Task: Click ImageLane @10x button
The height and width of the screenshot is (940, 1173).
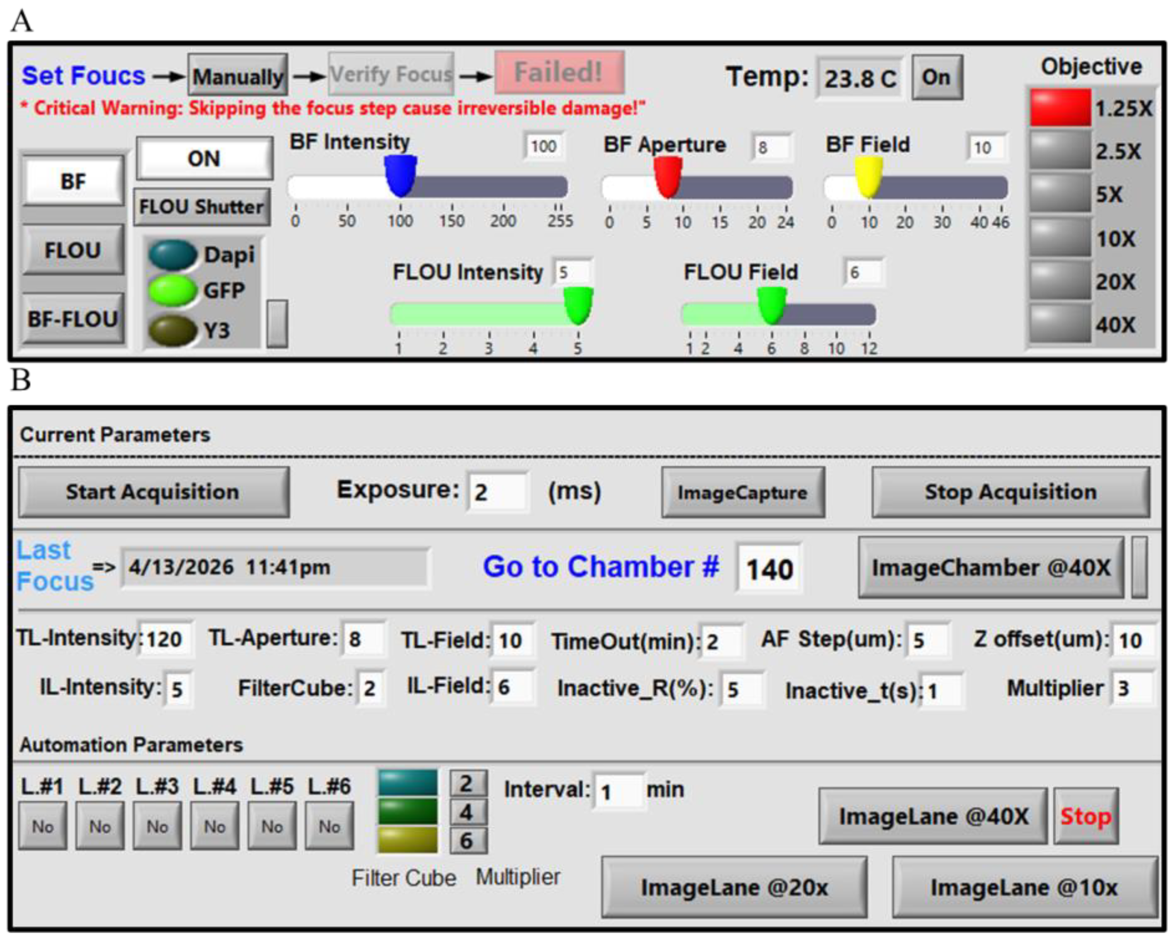Action: coord(1025,887)
